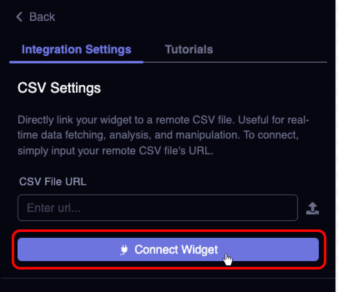View tutorials for CSV integration
Viewport: 338px width, 292px height.
[189, 49]
